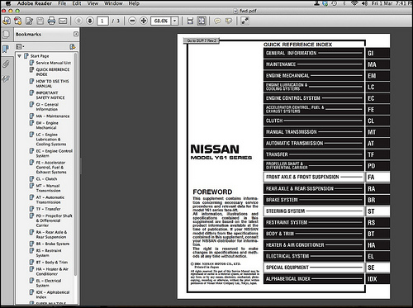Viewport: 413px width, 308px height.
Task: Print the document with printer icon
Action: point(51,21)
